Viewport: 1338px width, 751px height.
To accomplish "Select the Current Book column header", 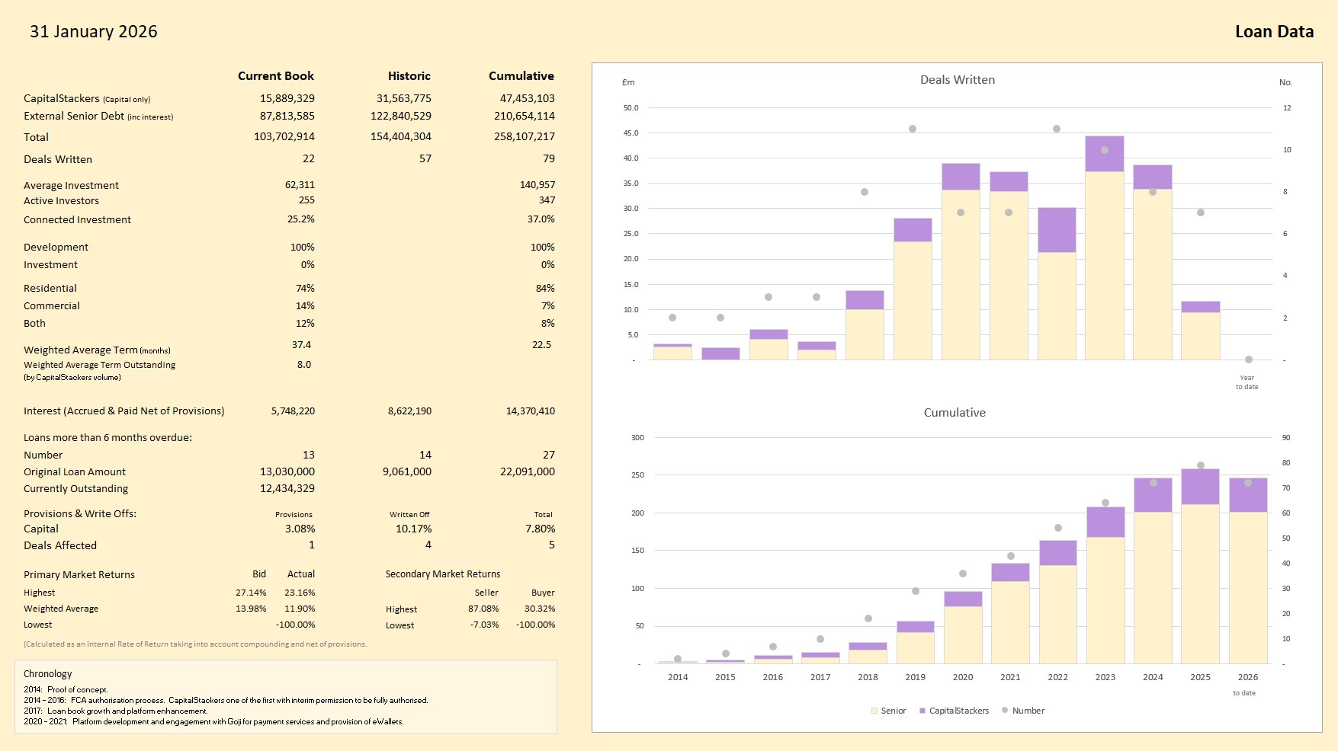I will 275,76.
